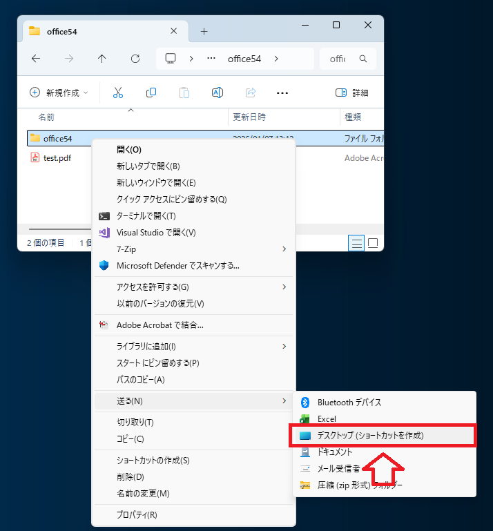Click the Visual Studio icon in context menu
Screen dimensions: 493x531
click(104, 232)
